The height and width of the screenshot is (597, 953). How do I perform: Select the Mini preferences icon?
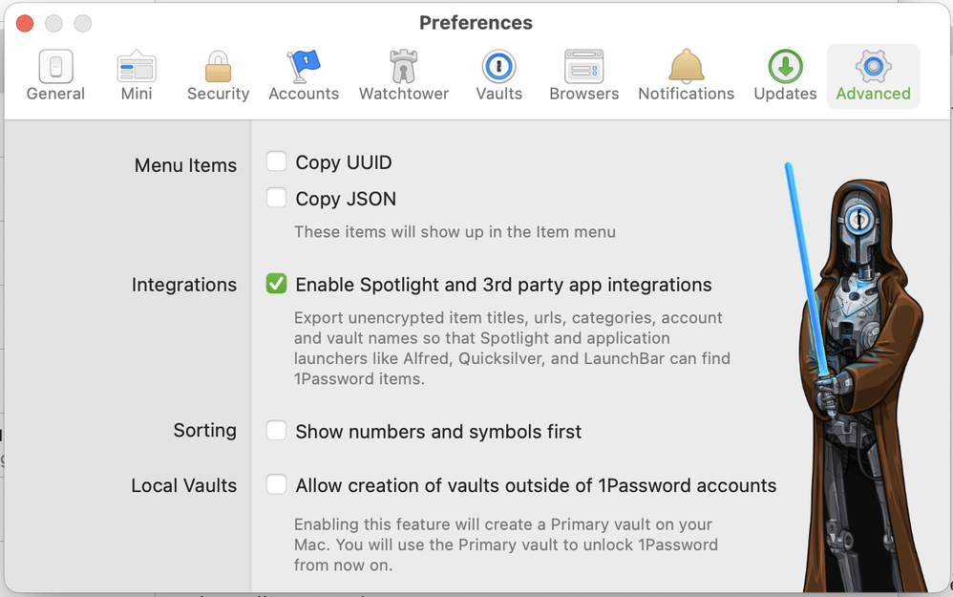(137, 67)
